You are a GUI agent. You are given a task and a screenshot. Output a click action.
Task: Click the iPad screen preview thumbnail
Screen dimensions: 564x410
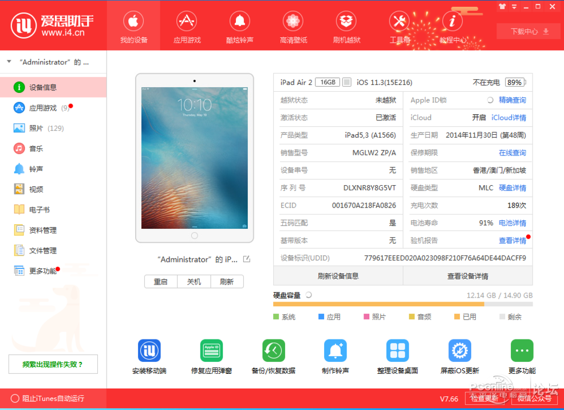pos(195,158)
